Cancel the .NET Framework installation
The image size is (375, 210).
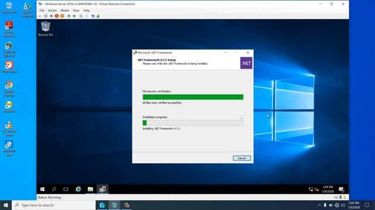point(241,158)
